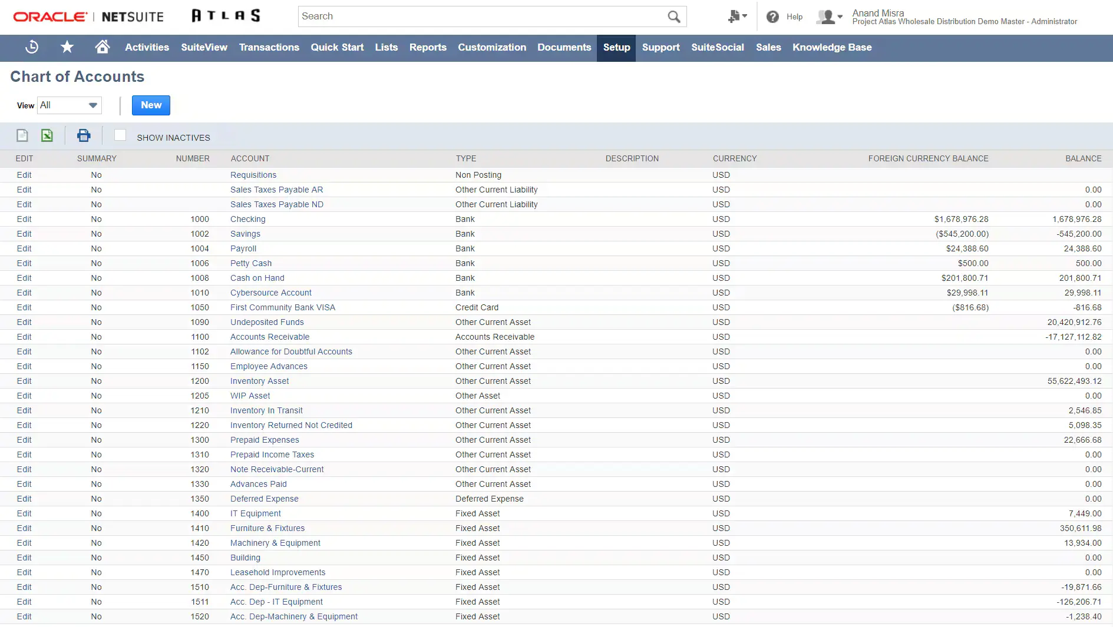Open the Checking account link
1113x627 pixels.
(247, 219)
